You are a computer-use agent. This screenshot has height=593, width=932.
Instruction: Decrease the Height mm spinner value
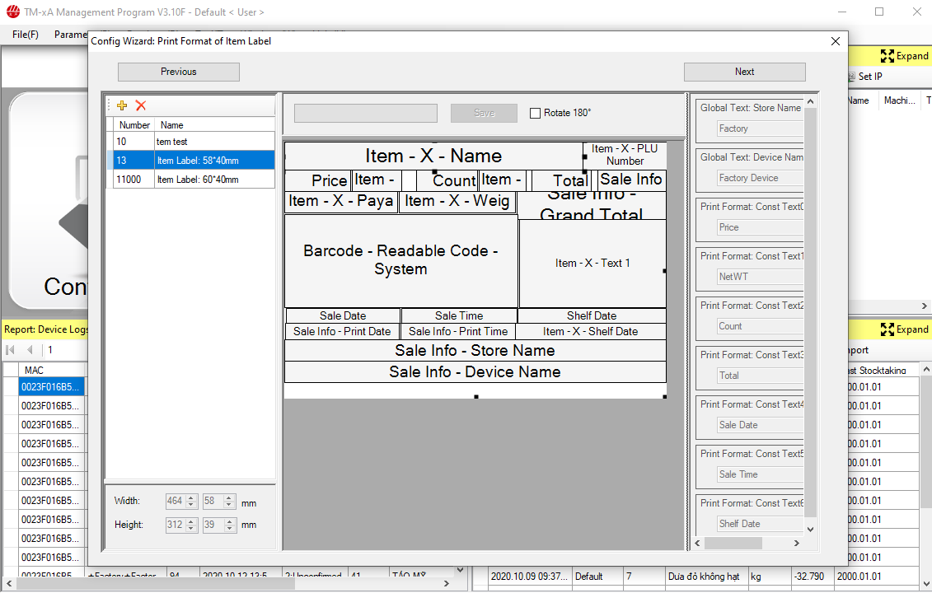(x=229, y=528)
